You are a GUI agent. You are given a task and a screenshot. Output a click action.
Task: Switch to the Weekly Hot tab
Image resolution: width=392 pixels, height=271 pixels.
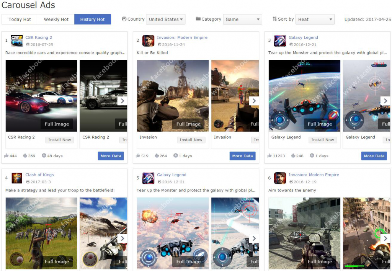click(56, 19)
